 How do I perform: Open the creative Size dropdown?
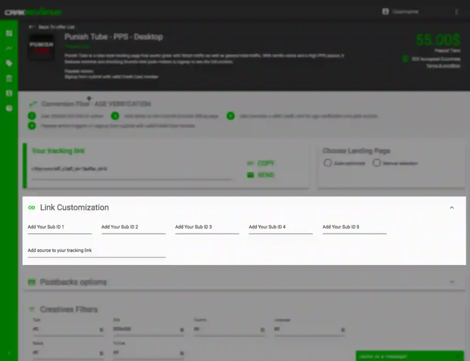coord(149,329)
